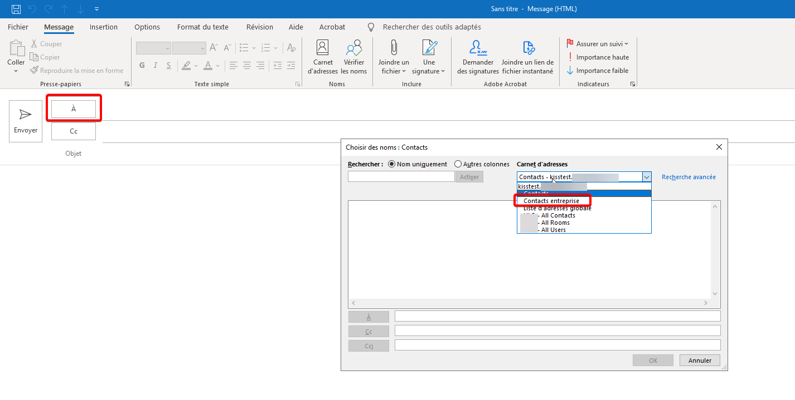795x400 pixels.
Task: Open the Fichier menu
Action: (18, 27)
